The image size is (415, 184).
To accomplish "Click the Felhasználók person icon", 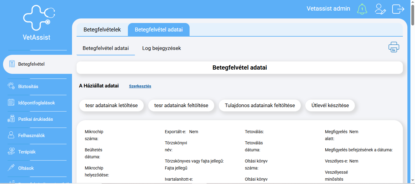I will (11, 135).
